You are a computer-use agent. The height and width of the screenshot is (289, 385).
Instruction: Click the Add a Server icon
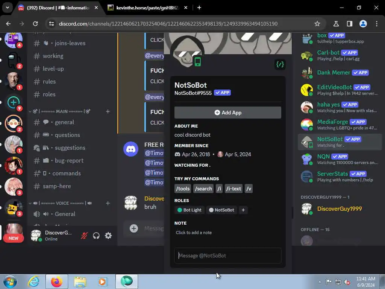(x=14, y=102)
